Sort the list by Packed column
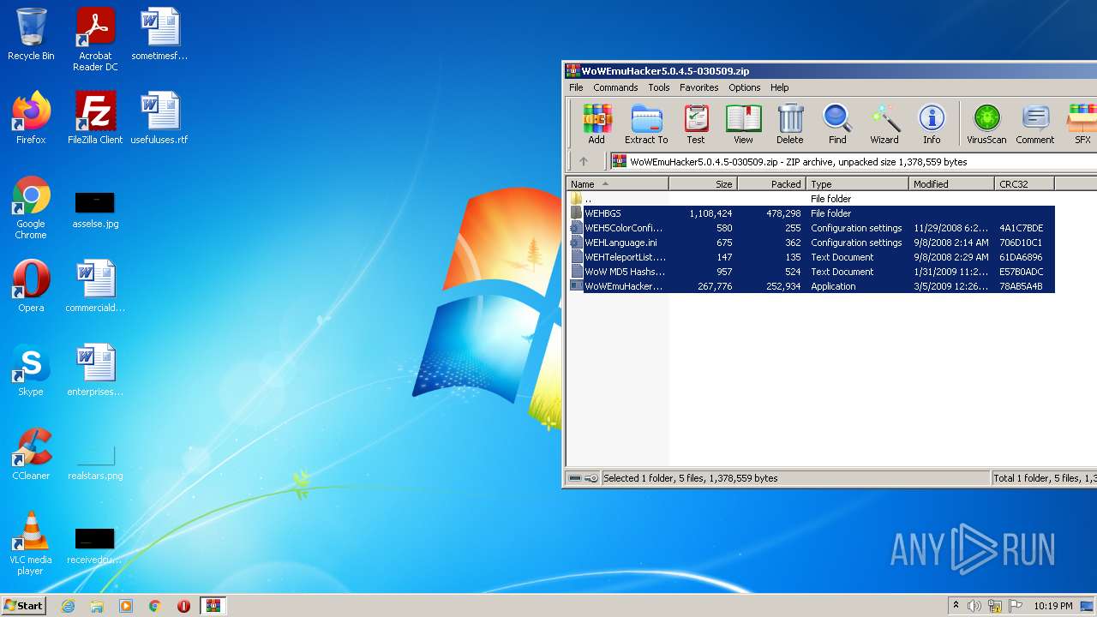Image resolution: width=1097 pixels, height=617 pixels. (x=771, y=183)
